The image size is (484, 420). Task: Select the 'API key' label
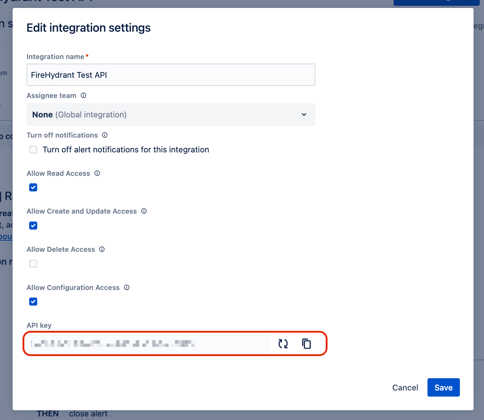[39, 325]
